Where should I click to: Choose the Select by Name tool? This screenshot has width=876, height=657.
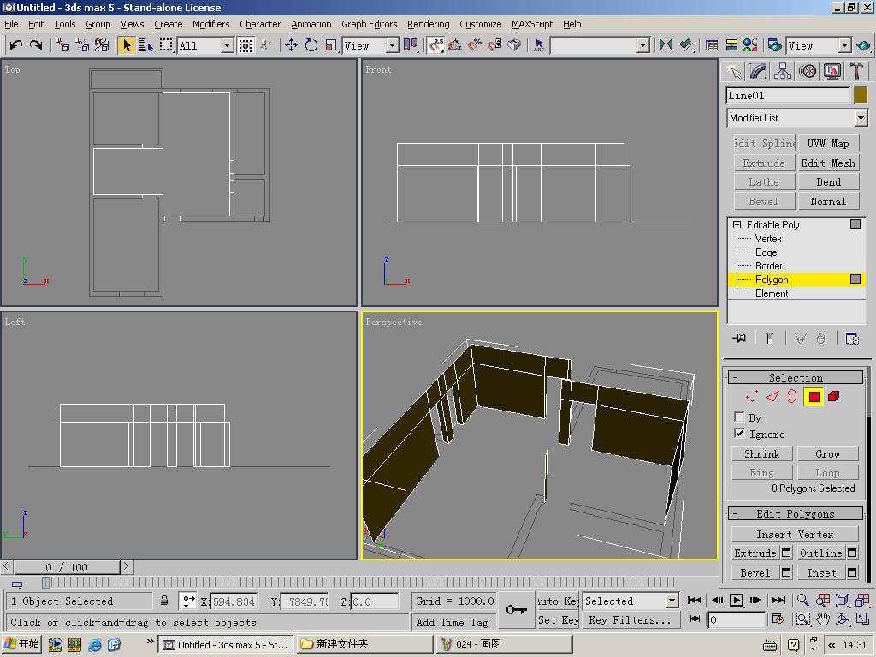tap(145, 45)
